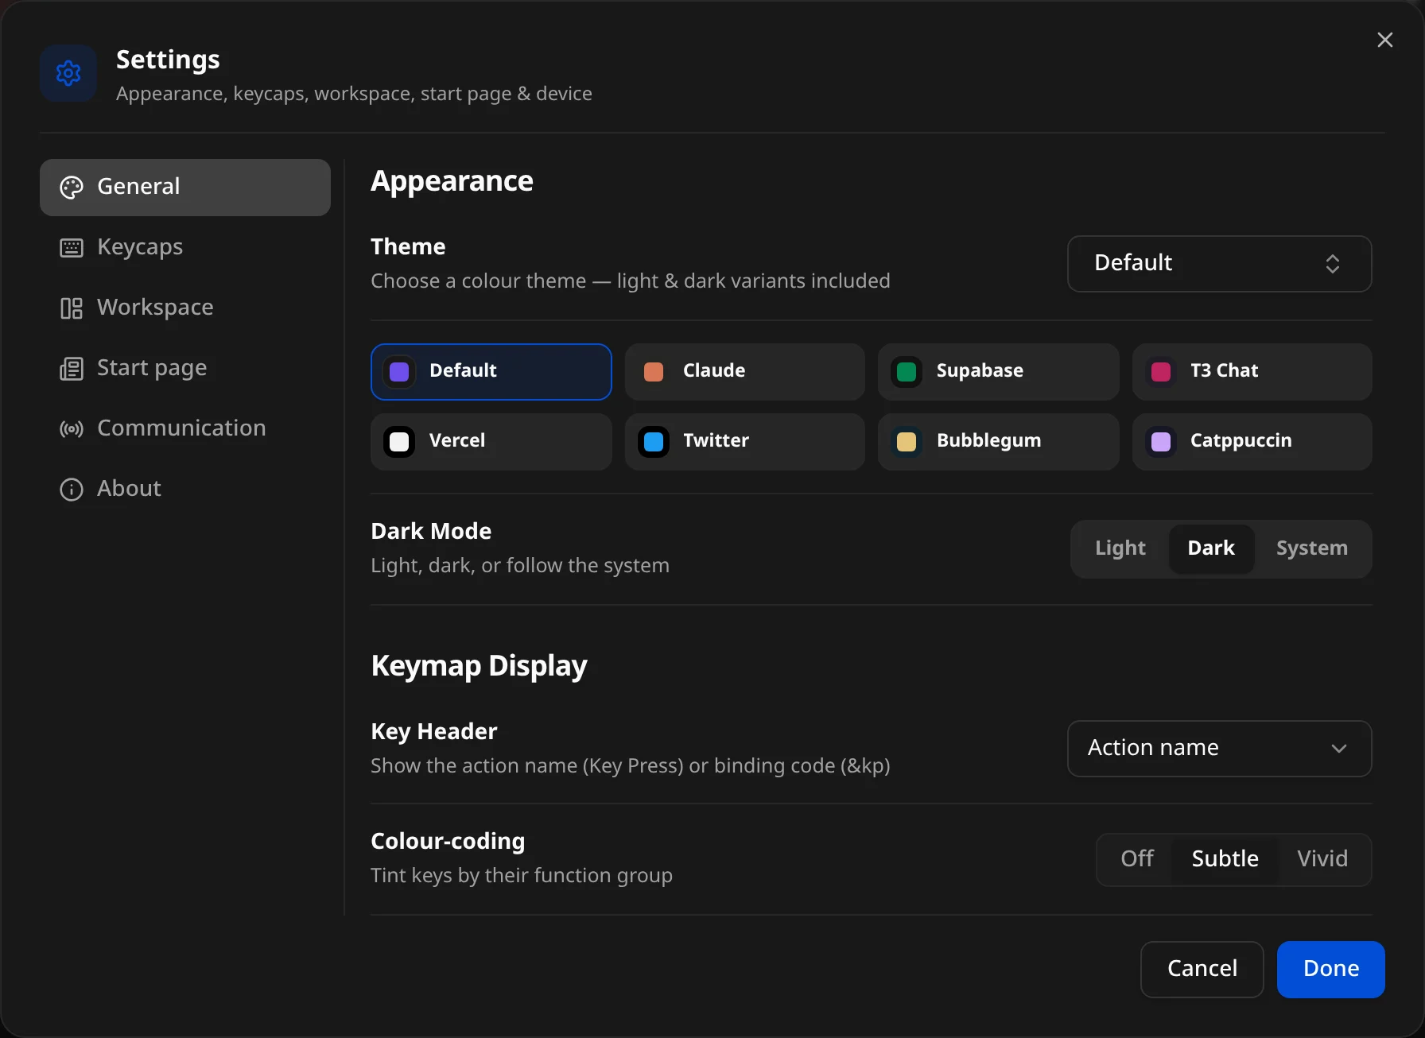This screenshot has height=1038, width=1425.
Task: Click the Keycaps keyboard icon
Action: click(72, 248)
